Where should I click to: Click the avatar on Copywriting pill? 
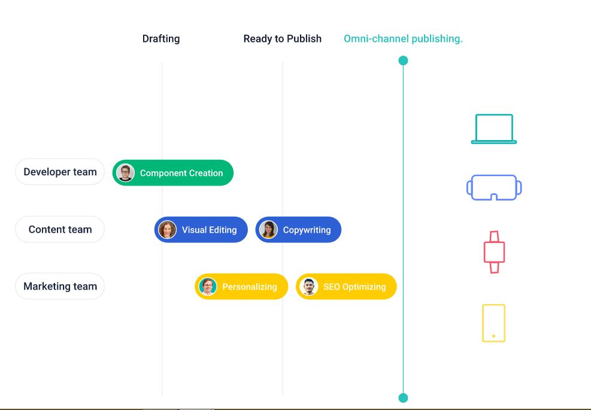click(x=268, y=229)
